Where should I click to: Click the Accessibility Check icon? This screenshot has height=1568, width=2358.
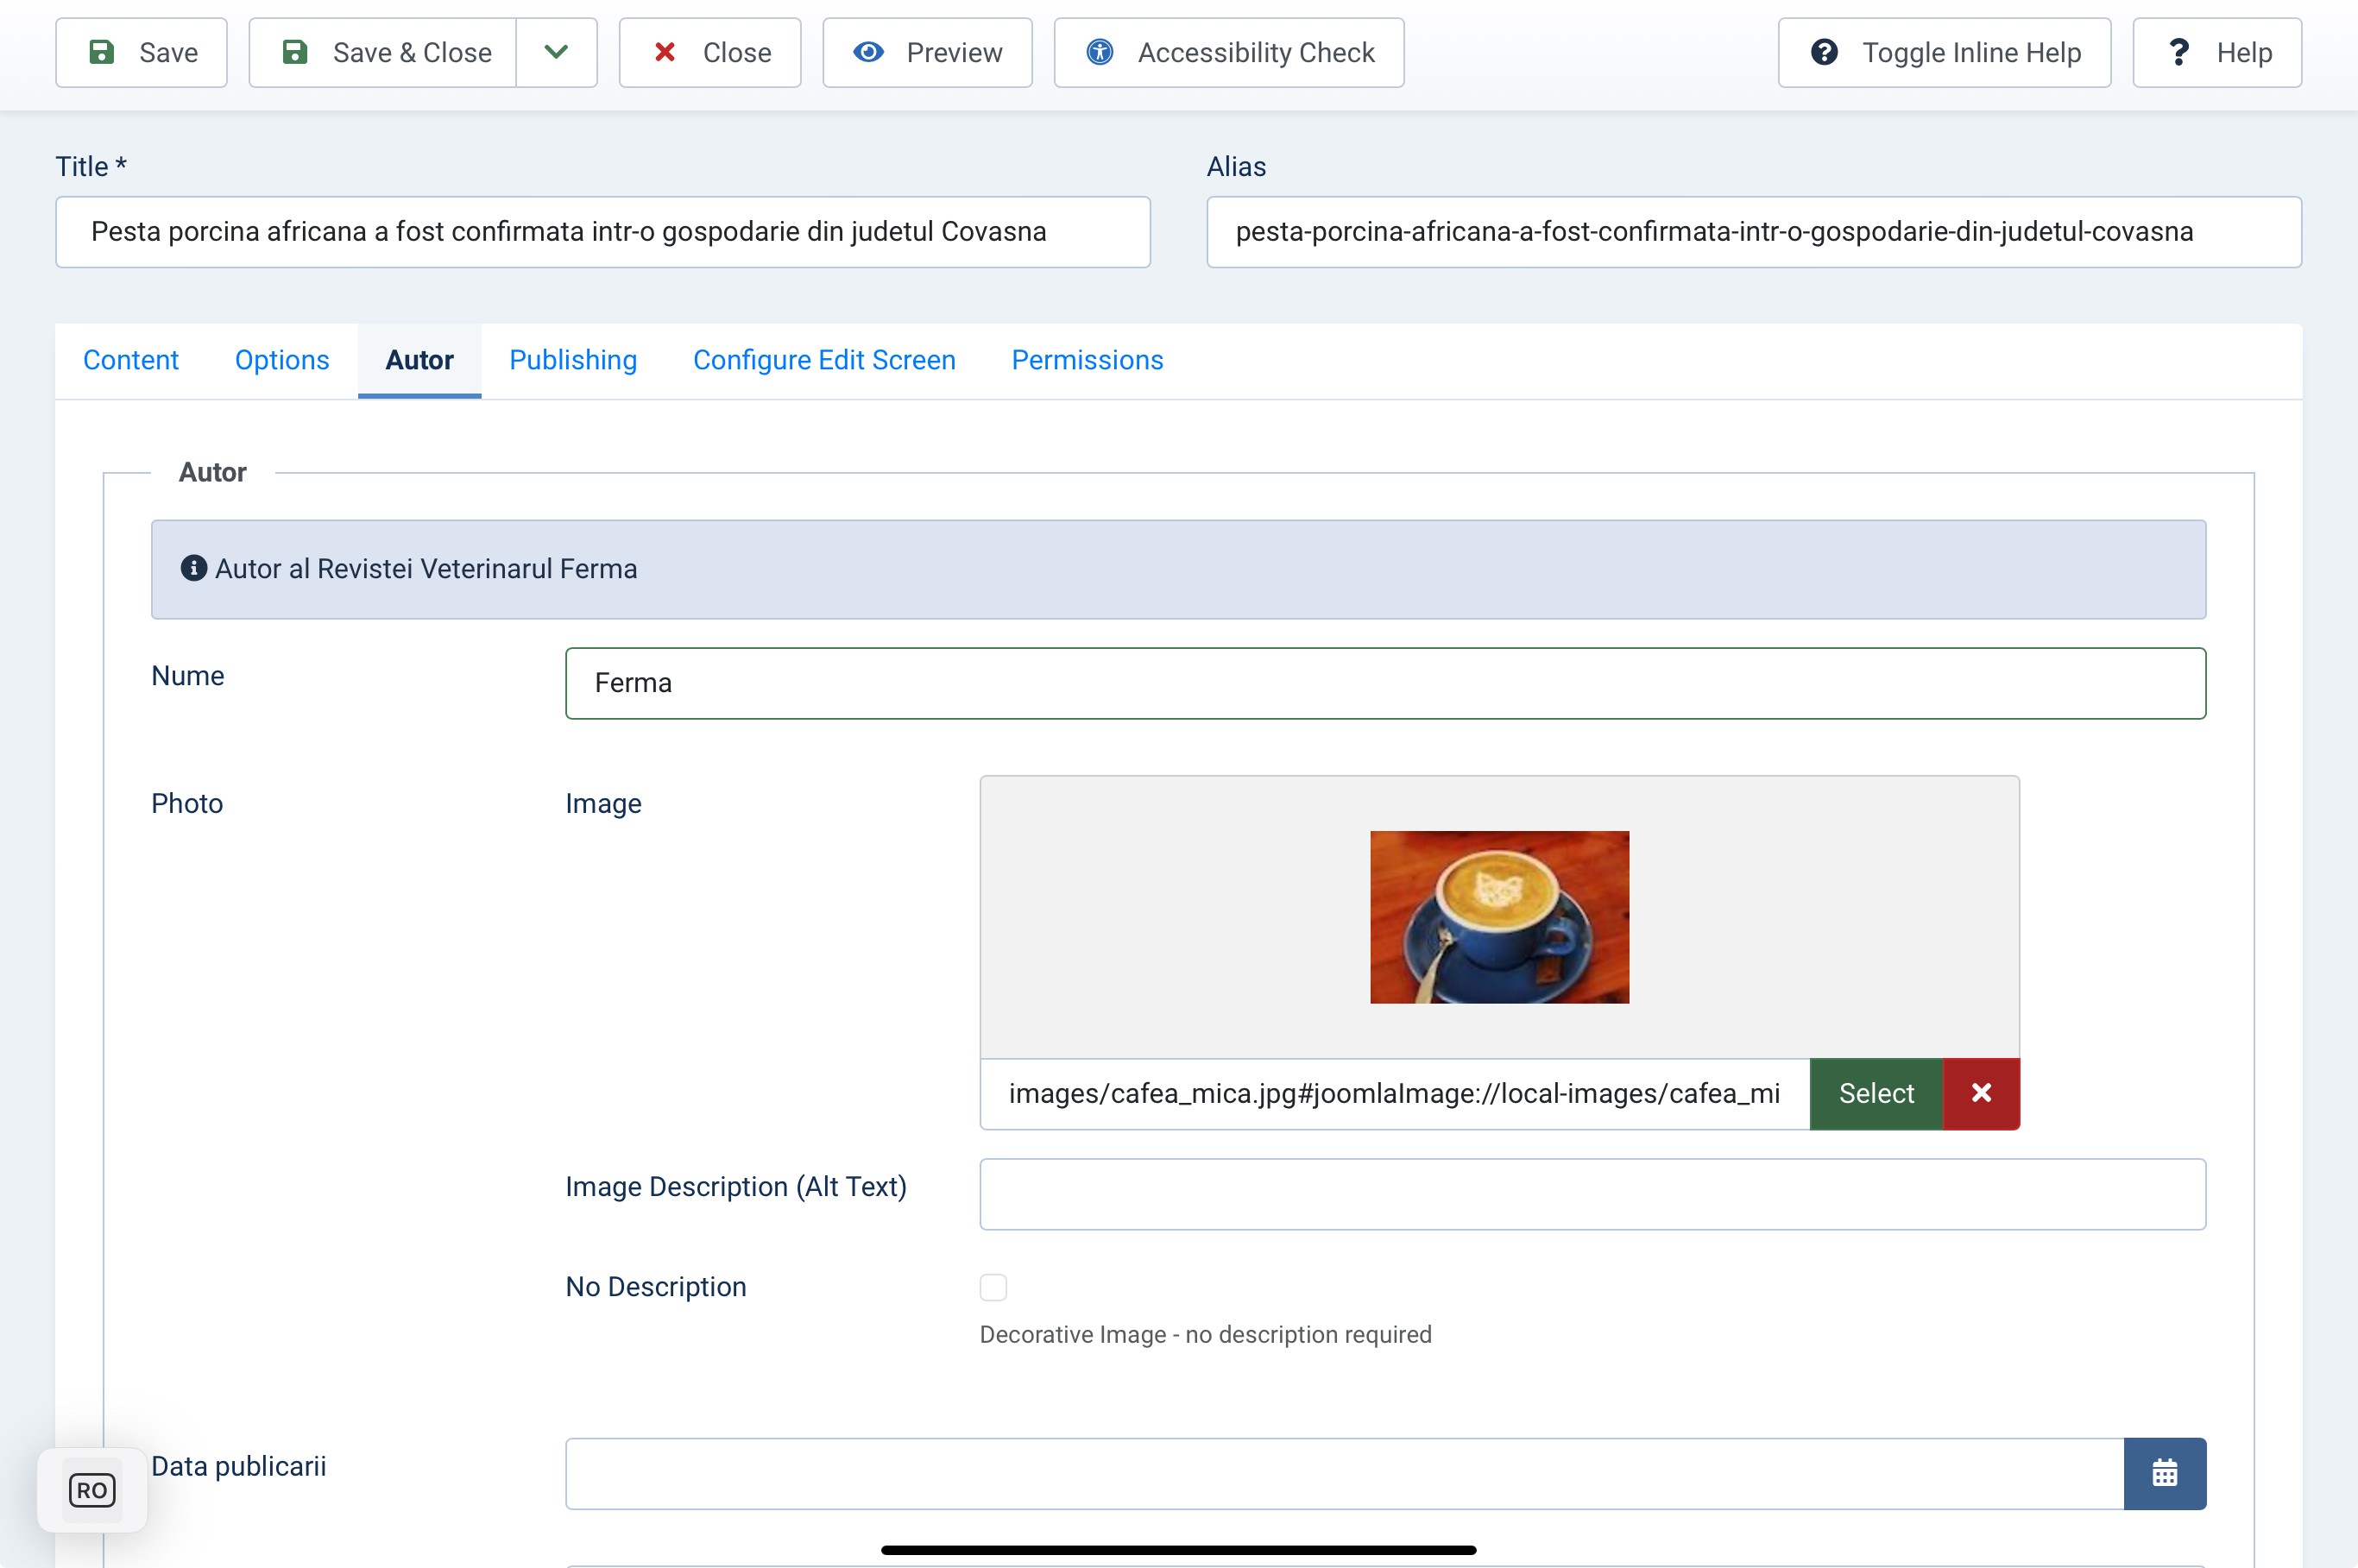pyautogui.click(x=1100, y=52)
